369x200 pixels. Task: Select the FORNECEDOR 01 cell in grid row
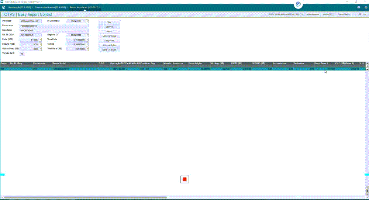75,69
